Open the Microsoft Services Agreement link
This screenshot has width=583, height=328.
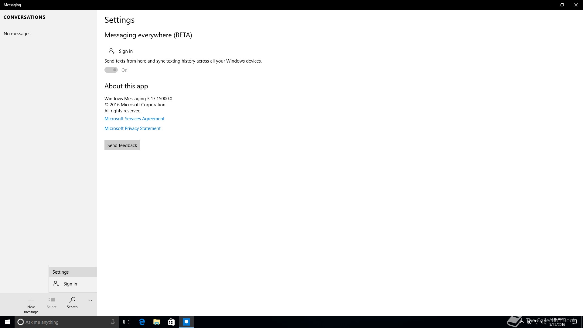(135, 118)
